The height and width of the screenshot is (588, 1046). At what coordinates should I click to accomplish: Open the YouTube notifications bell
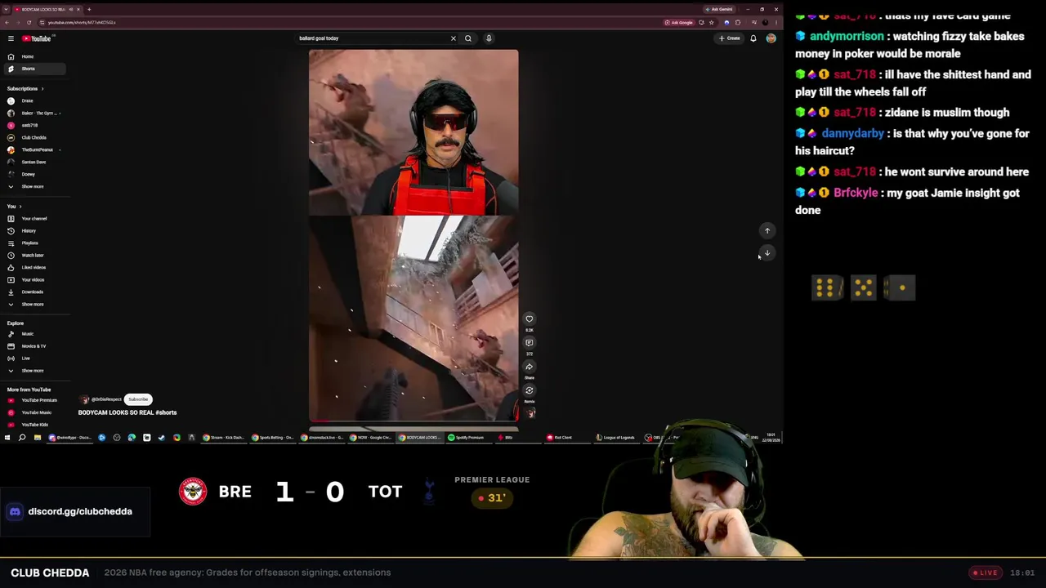pyautogui.click(x=753, y=38)
